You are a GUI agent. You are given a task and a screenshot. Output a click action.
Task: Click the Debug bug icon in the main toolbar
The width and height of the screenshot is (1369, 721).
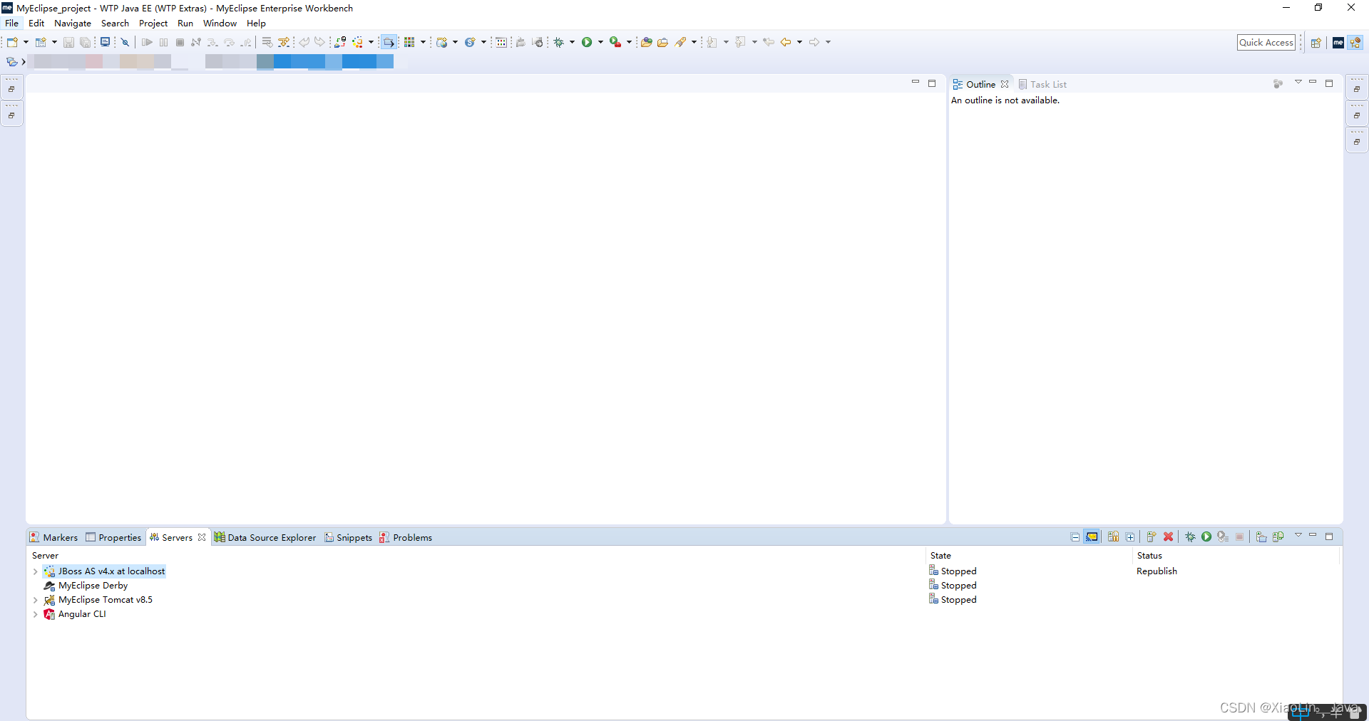(559, 42)
